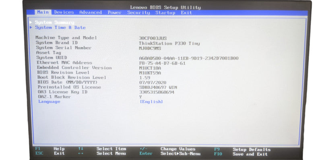Select the Exit tab
322x160 pixels.
coord(186,12)
